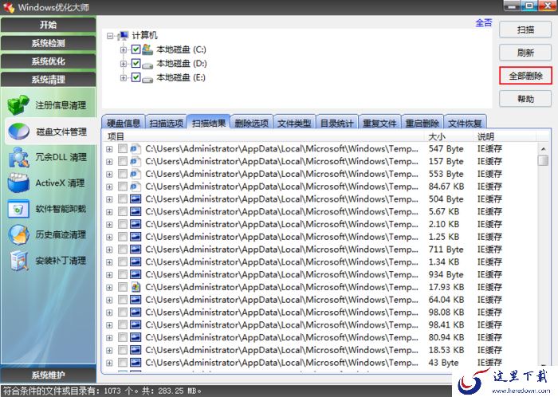Switch to the 重复文件 tab
Image resolution: width=558 pixels, height=397 pixels.
(379, 123)
